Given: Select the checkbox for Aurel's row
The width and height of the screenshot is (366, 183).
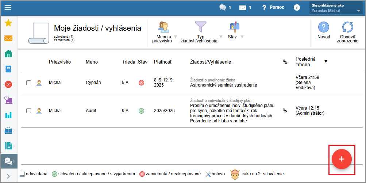Looking at the screenshot, I should [x=29, y=111].
